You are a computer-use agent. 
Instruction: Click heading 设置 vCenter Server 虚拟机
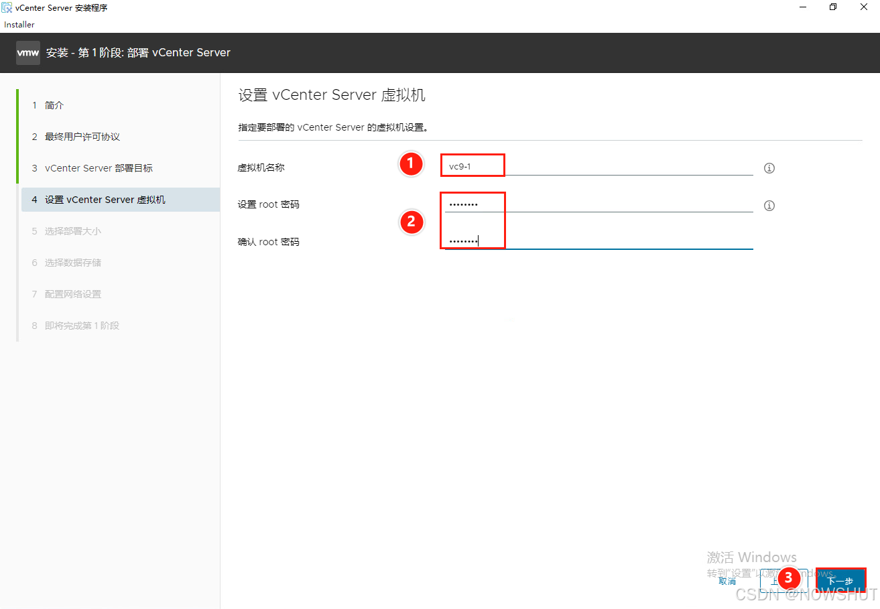(x=332, y=95)
